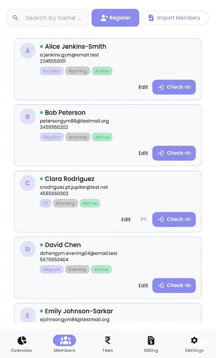Open Overview via the pie chart icon
The width and height of the screenshot is (216, 358).
[21, 340]
